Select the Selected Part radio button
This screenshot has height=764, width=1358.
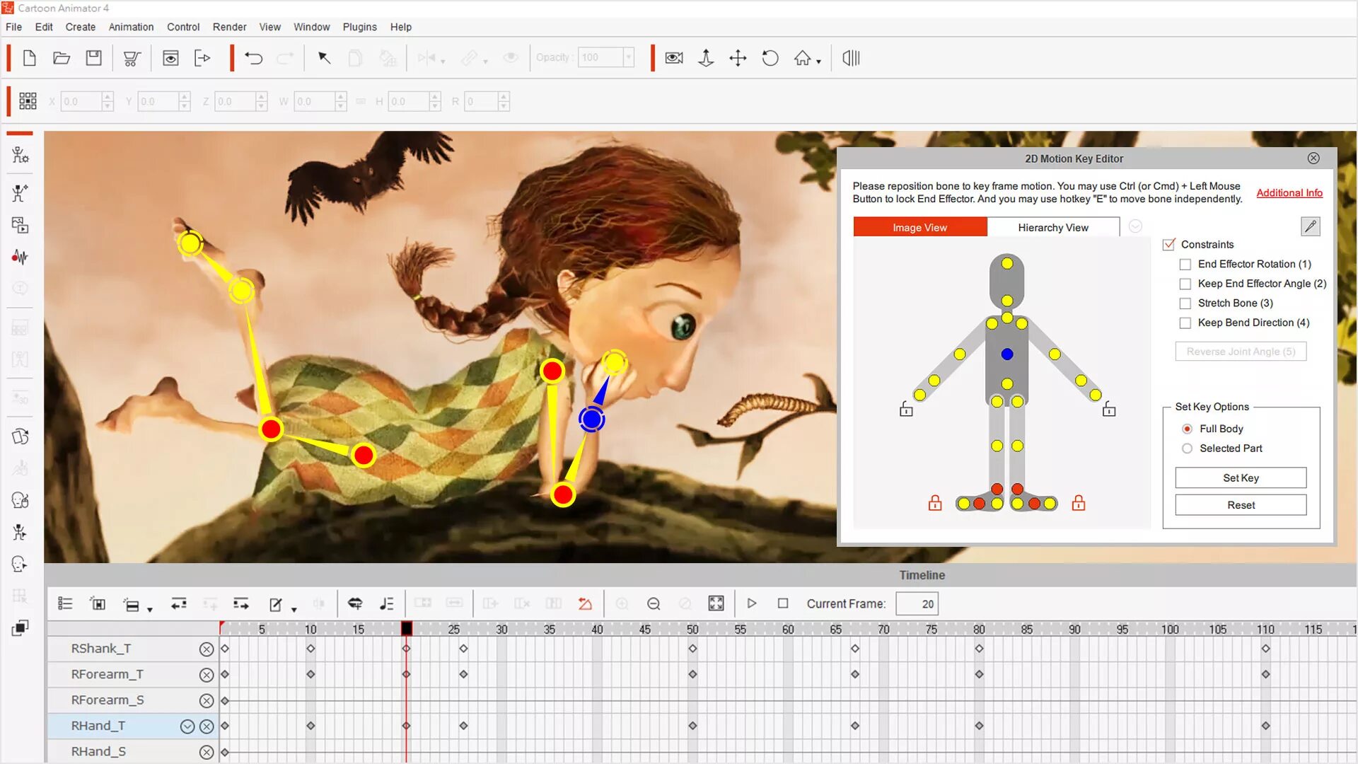coord(1186,448)
